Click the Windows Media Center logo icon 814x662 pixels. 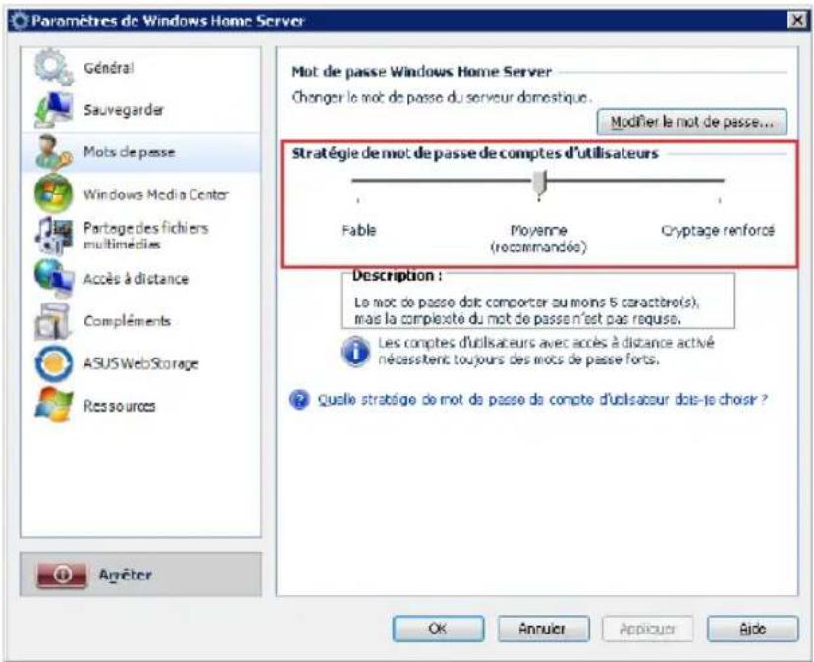pos(53,193)
